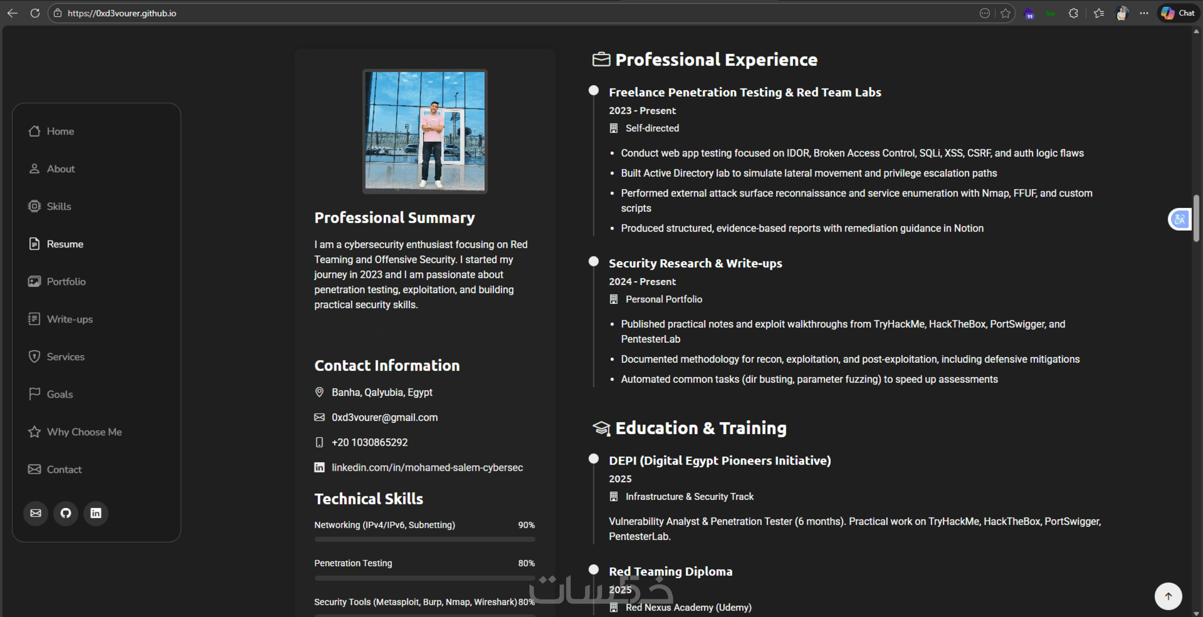This screenshot has width=1203, height=617.
Task: Navigate to Home in the sidebar
Action: tap(60, 131)
